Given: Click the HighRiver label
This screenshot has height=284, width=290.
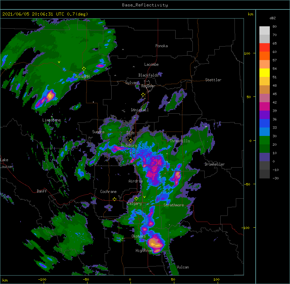Looking at the screenshot, I should click(x=145, y=251).
